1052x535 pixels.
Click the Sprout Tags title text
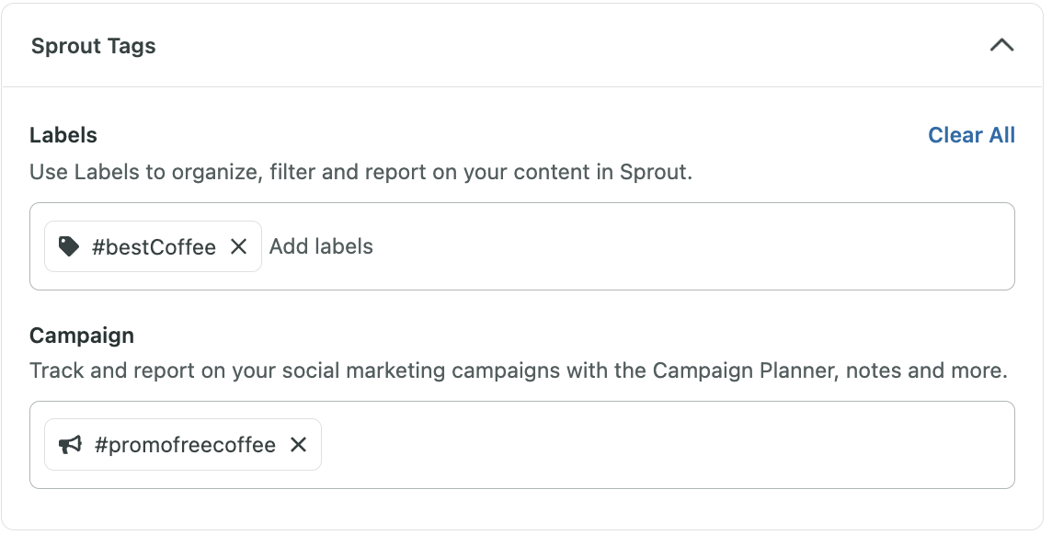pos(93,45)
